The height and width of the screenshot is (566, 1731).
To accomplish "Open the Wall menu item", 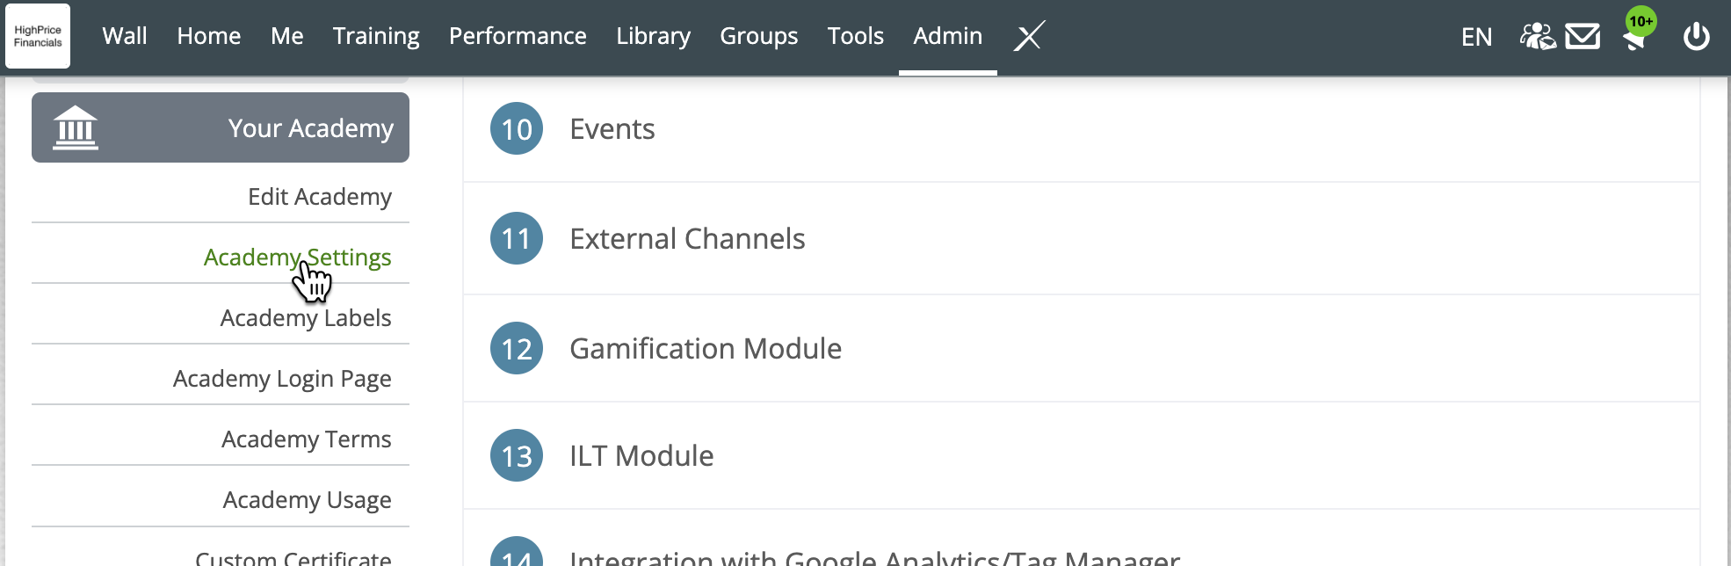I will pyautogui.click(x=125, y=36).
